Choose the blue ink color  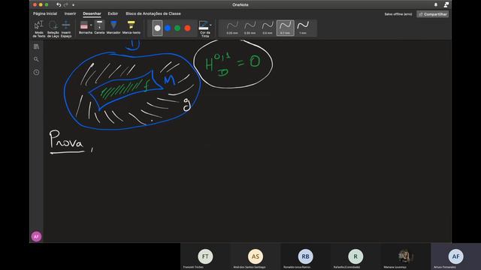168,28
